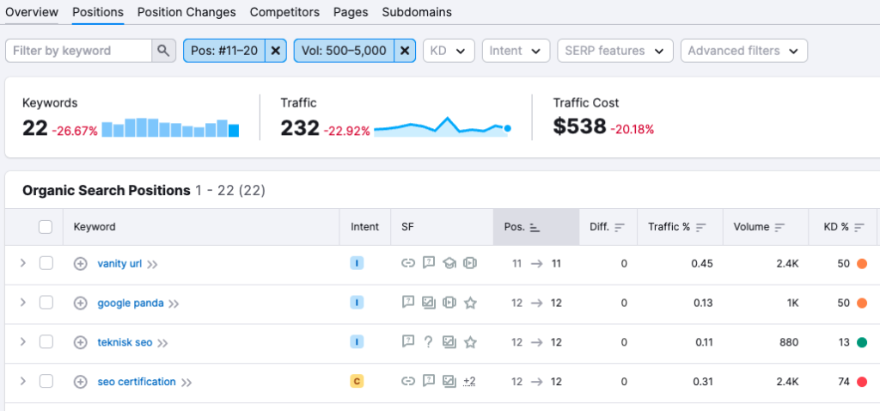This screenshot has height=411, width=880.
Task: Remove the Pos: #11–20 filter chip
Action: 275,51
